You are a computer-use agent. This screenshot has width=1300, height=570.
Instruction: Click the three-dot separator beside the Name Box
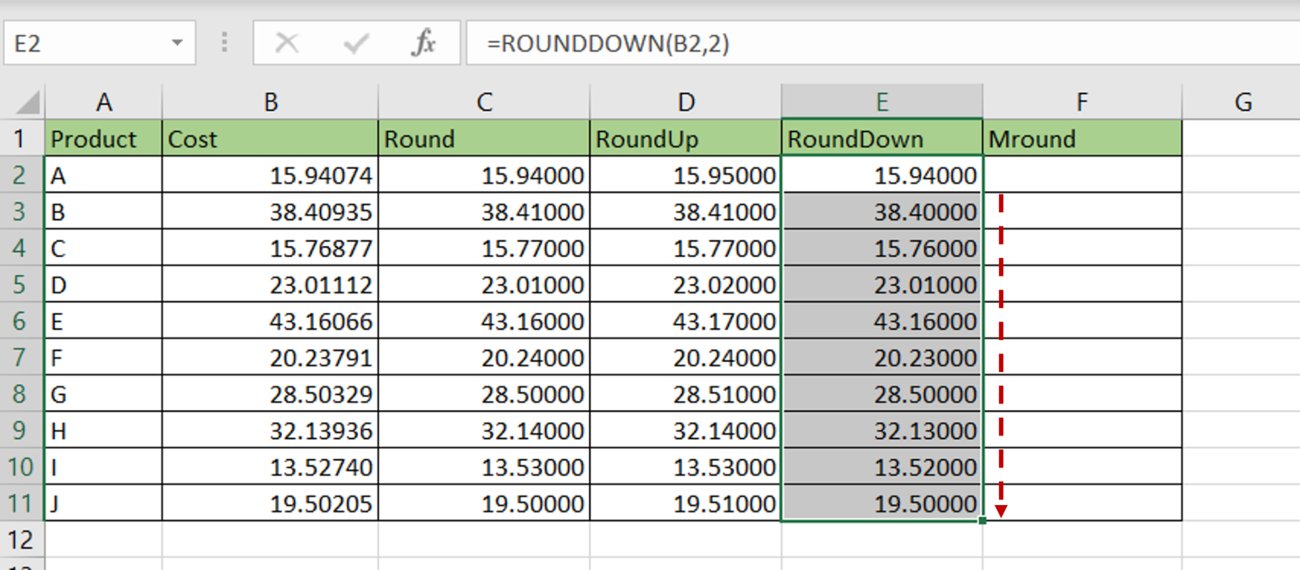point(223,42)
